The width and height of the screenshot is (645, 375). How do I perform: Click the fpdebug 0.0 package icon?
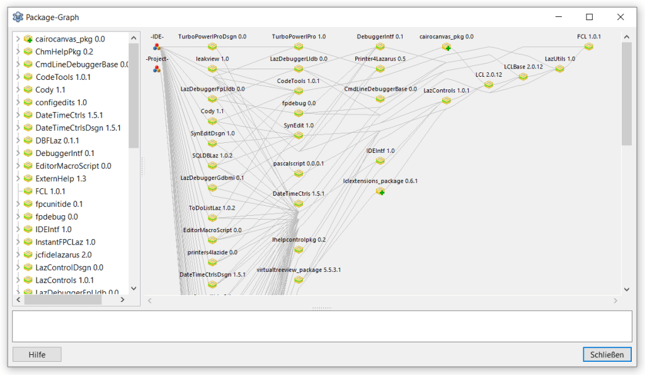coord(299,112)
